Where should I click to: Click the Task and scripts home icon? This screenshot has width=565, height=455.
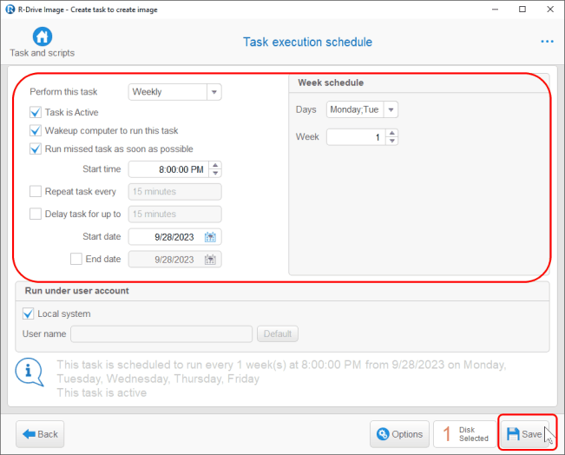pyautogui.click(x=42, y=37)
